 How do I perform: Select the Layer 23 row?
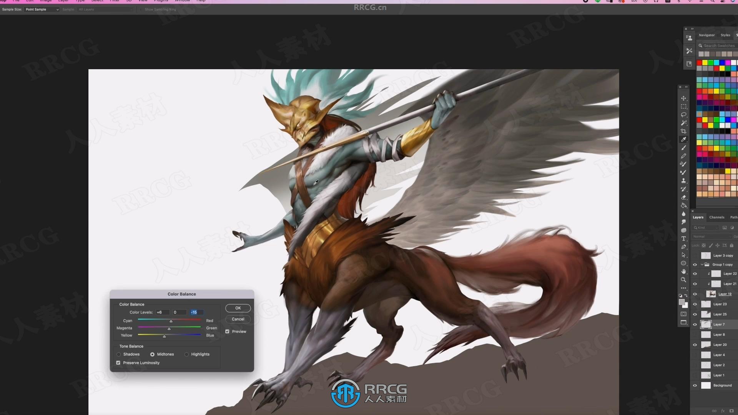[715, 304]
